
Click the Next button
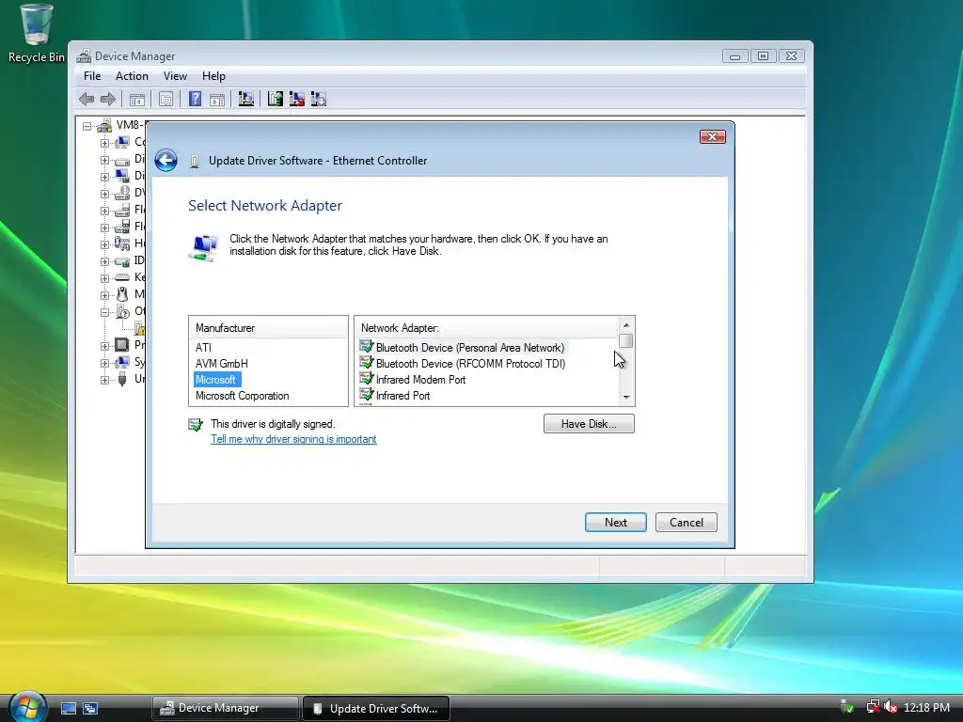(x=615, y=522)
